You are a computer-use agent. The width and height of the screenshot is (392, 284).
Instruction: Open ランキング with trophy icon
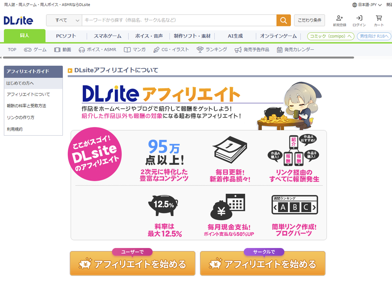pyautogui.click(x=212, y=50)
